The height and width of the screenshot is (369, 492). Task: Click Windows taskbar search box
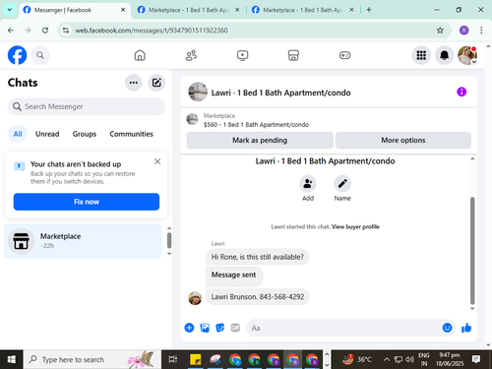(92, 359)
